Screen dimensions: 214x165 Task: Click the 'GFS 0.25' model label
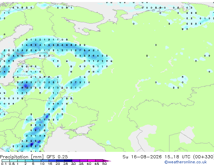tap(57, 157)
